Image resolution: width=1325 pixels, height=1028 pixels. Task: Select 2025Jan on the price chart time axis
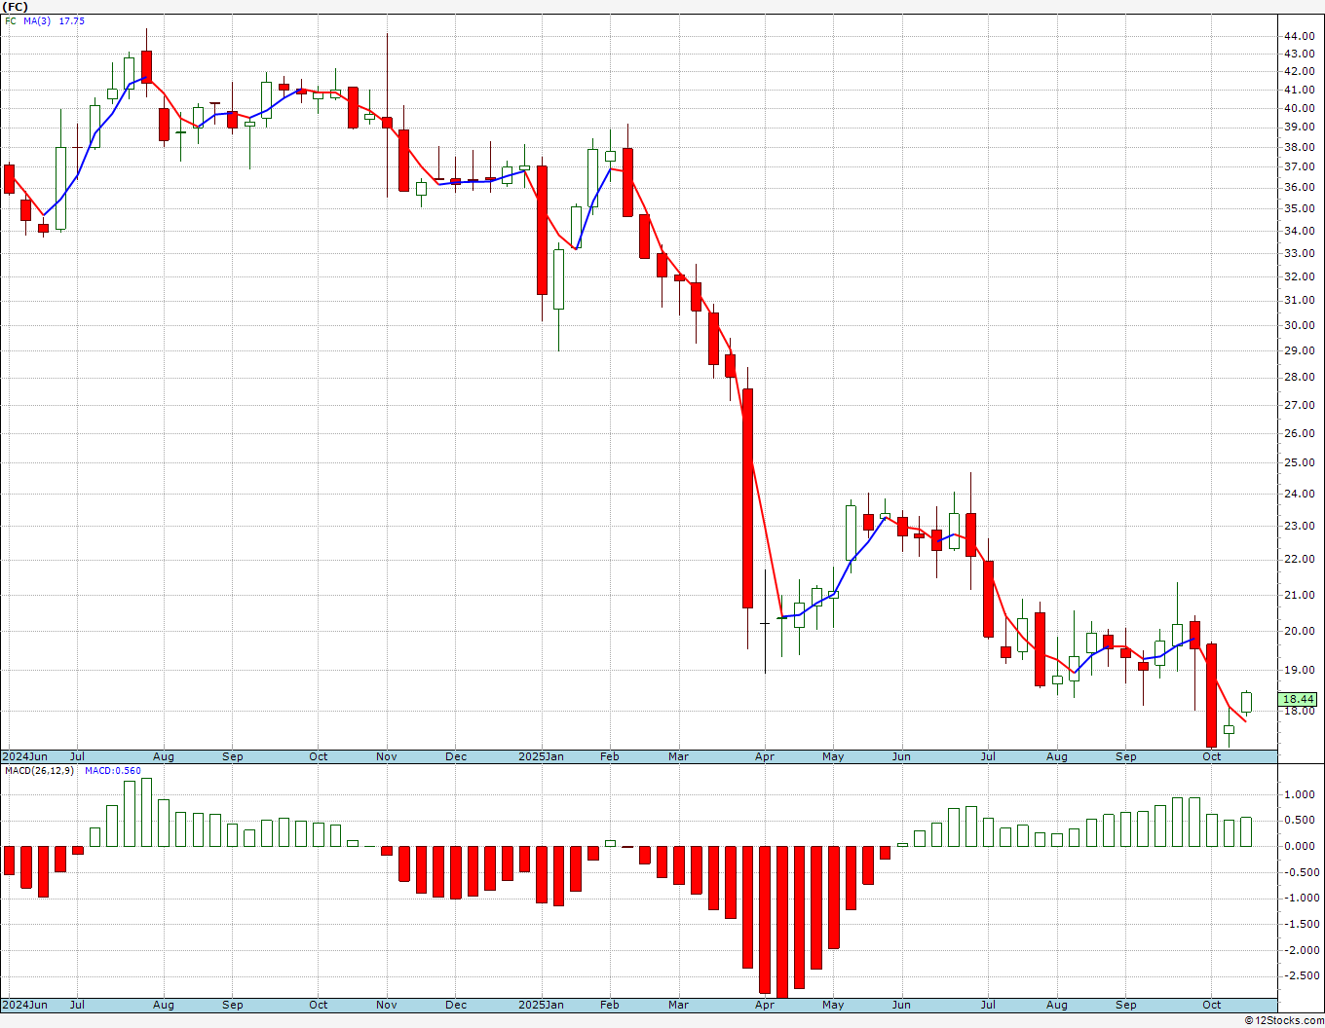[541, 756]
